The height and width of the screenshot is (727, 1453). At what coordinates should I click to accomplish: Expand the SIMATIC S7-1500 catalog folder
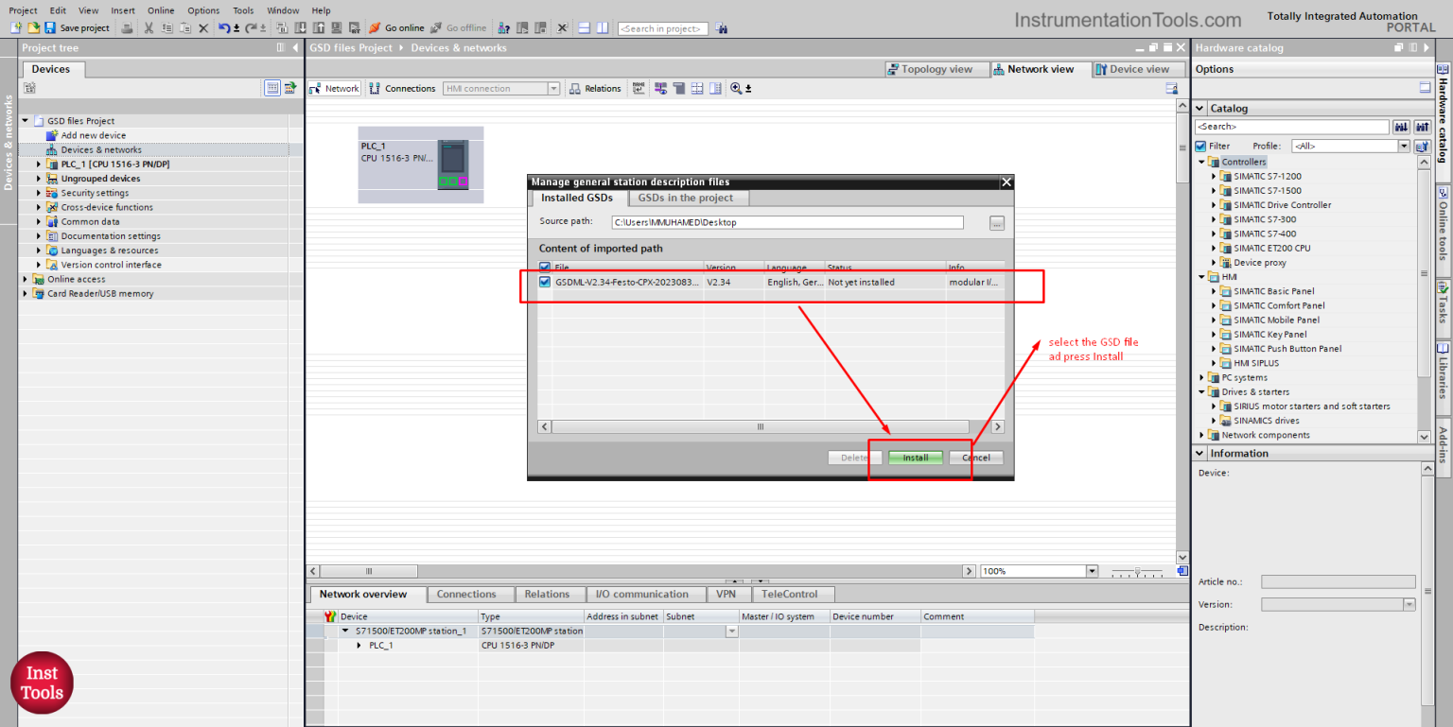tap(1214, 191)
